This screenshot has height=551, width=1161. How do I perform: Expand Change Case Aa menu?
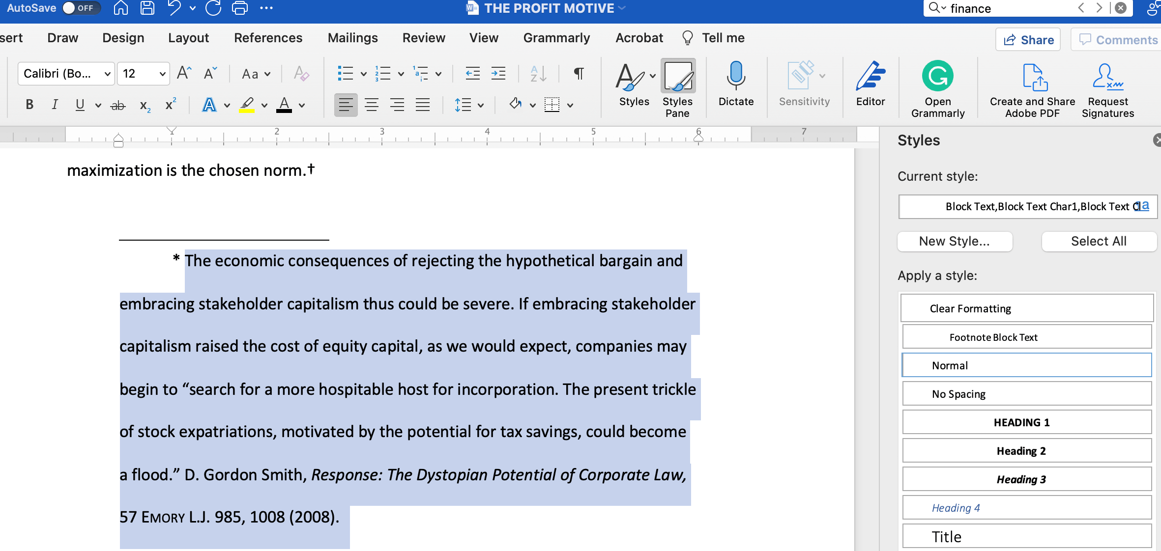[256, 74]
